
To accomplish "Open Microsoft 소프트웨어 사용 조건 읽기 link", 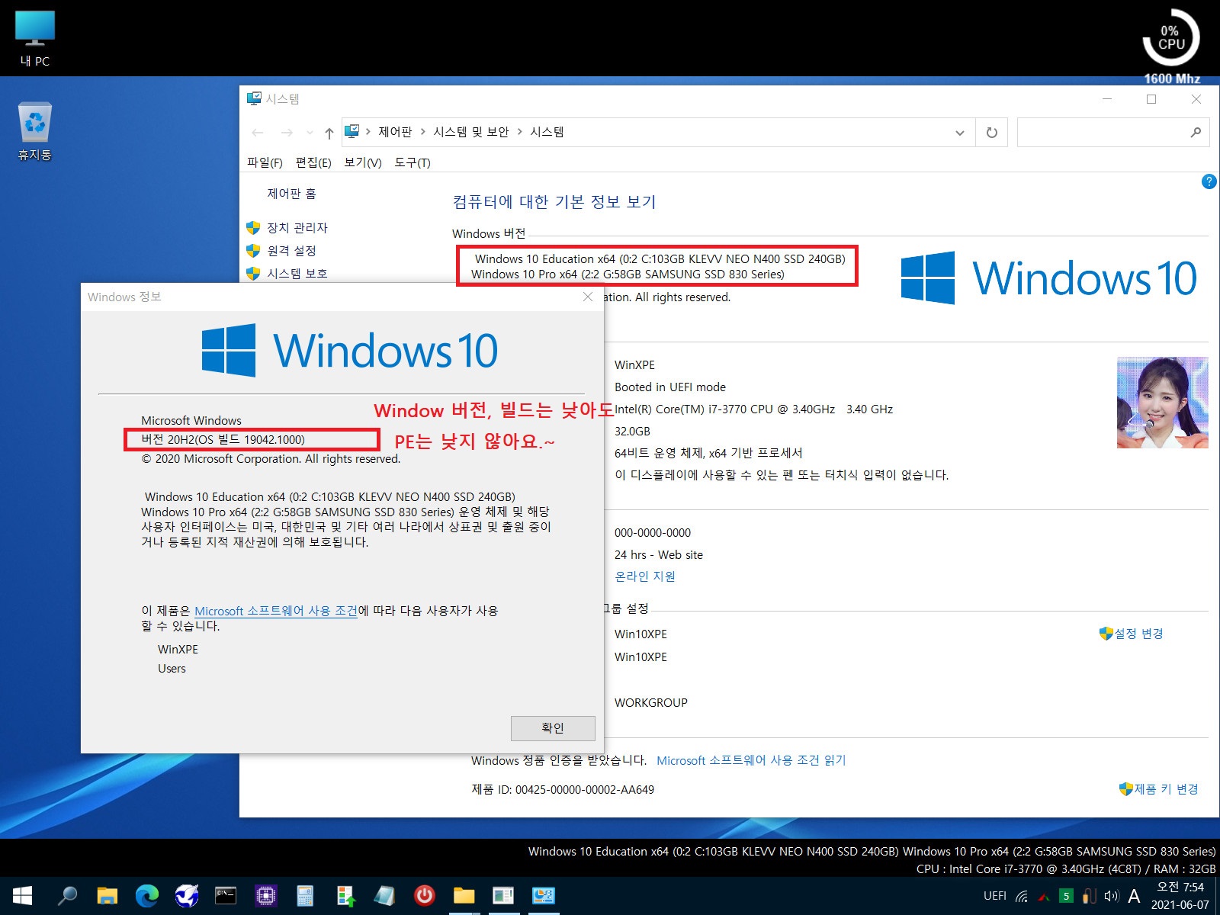I will (751, 760).
